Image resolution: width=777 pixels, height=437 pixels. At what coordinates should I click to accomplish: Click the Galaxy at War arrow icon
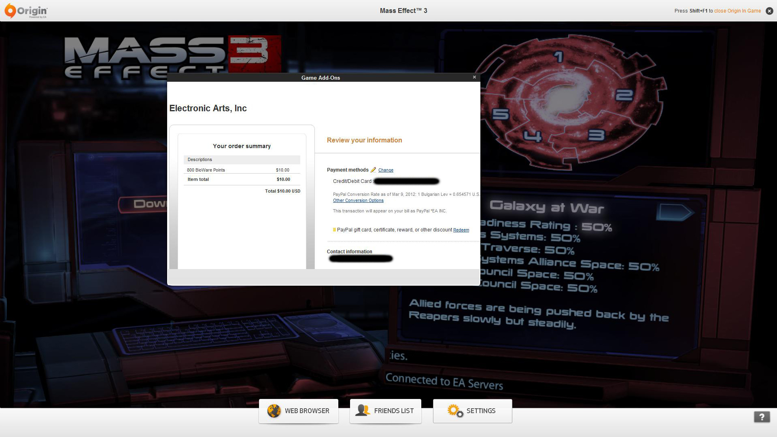[x=674, y=212]
